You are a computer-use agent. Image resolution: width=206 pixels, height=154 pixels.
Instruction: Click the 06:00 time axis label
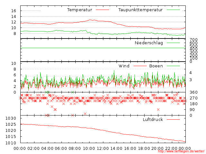point(61,149)
